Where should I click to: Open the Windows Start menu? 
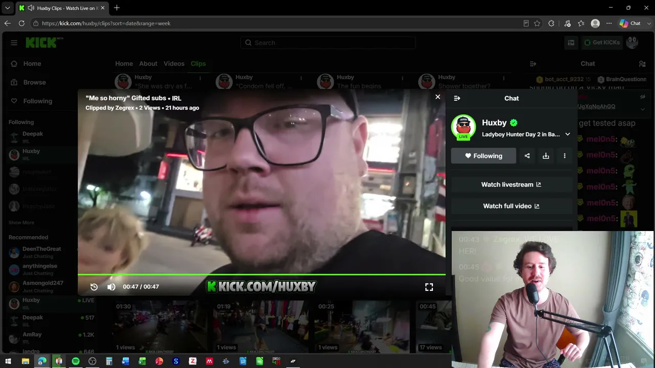pyautogui.click(x=8, y=361)
